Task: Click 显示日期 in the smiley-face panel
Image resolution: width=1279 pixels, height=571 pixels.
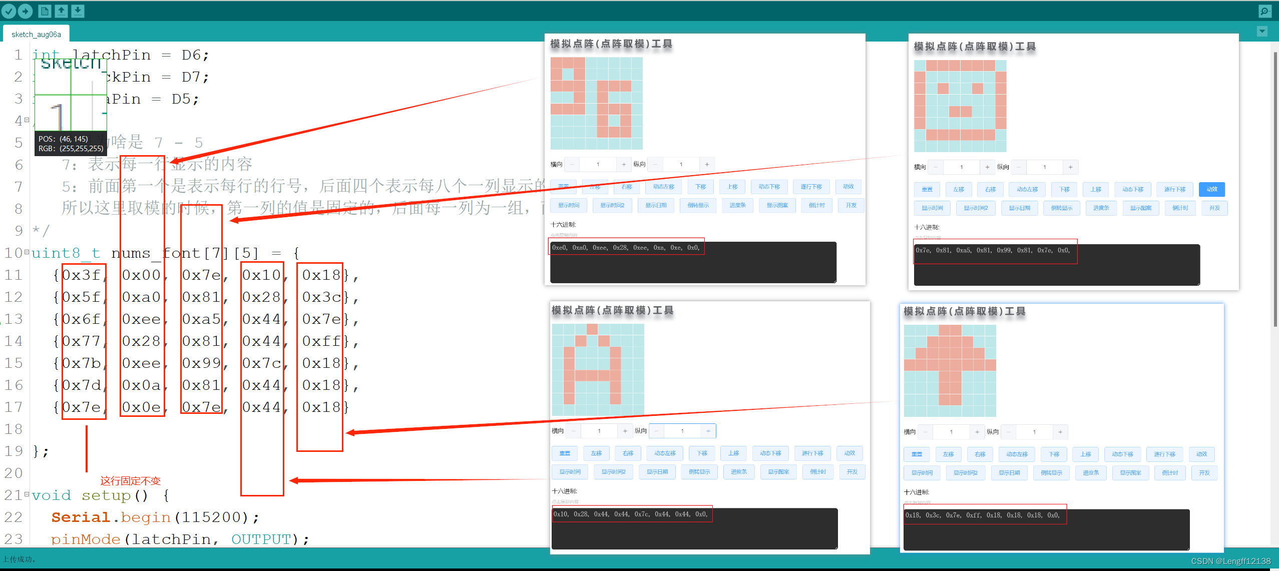Action: 1019,208
